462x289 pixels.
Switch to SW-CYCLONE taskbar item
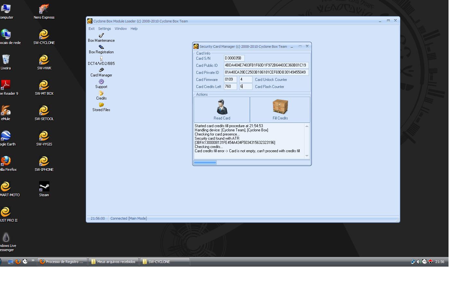pyautogui.click(x=165, y=262)
